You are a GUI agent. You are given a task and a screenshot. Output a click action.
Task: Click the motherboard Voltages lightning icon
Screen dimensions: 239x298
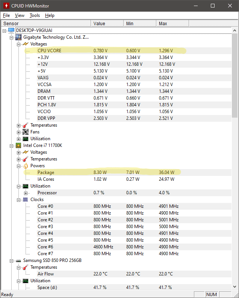pos(26,44)
